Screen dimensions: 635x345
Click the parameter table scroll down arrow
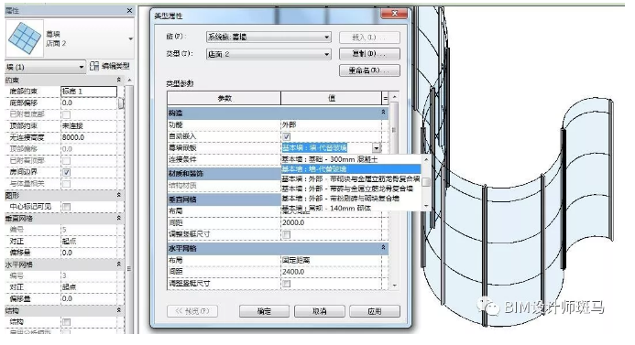(395, 286)
